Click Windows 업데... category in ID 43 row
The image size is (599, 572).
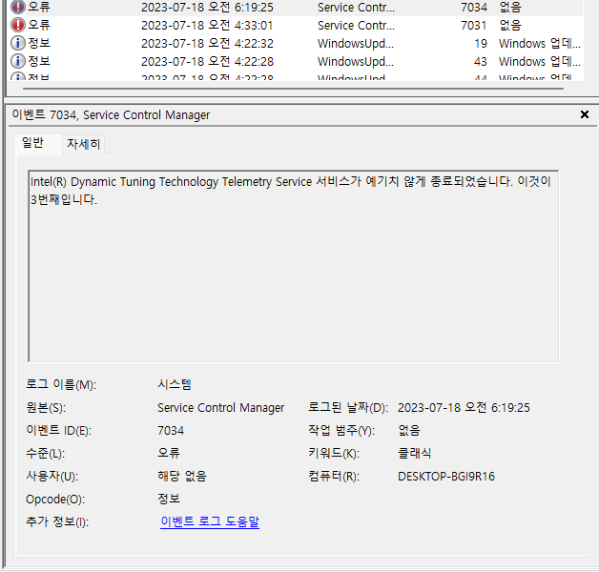[540, 61]
